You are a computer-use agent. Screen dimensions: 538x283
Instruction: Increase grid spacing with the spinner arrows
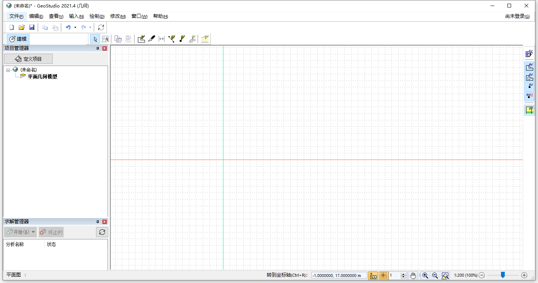pos(403,274)
